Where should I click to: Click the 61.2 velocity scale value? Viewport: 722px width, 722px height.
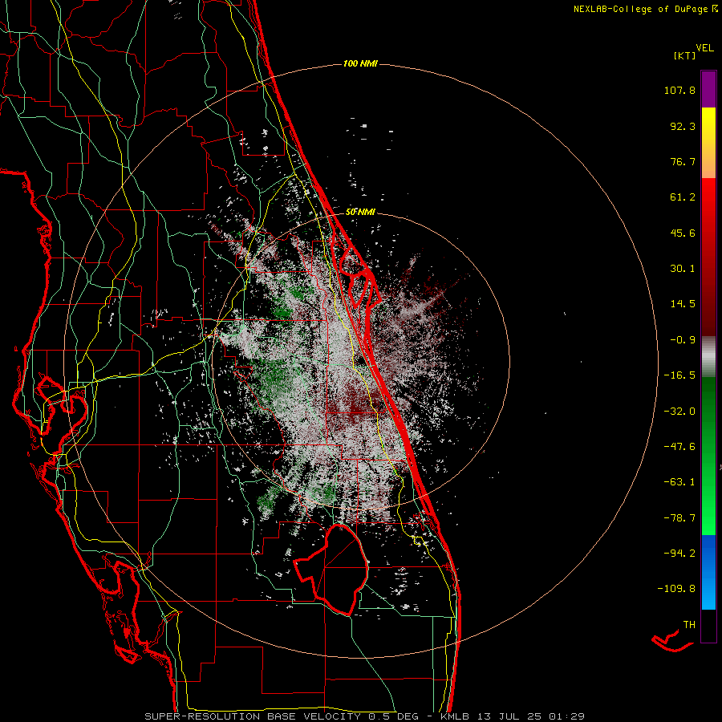pos(683,197)
